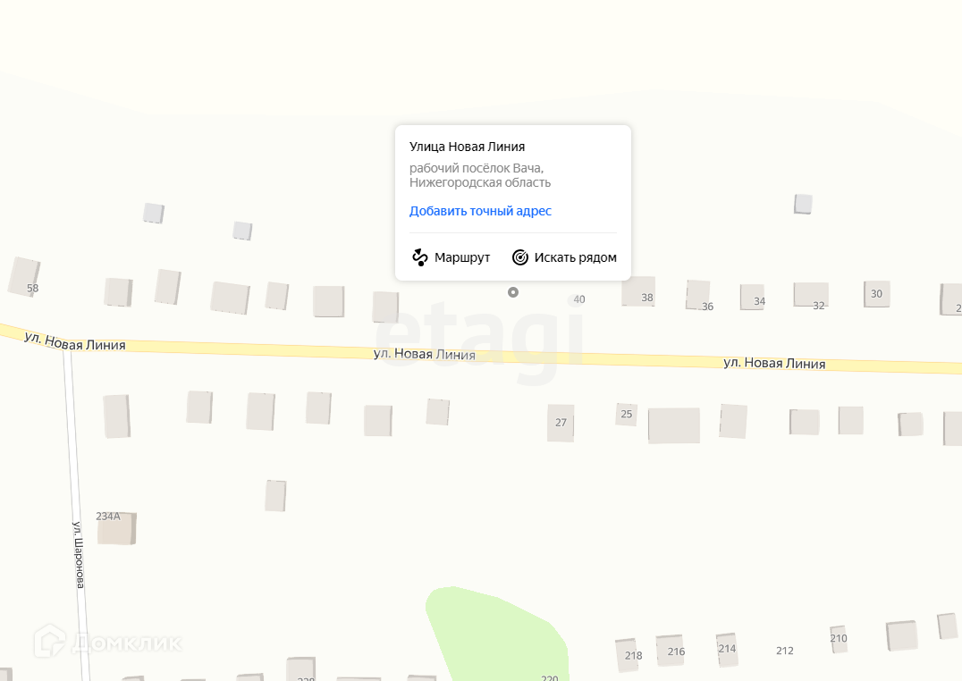This screenshot has width=962, height=681.
Task: Select building number 214 on map
Action: pos(727,650)
